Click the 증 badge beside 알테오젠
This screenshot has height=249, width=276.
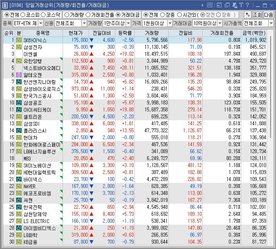pyautogui.click(x=19, y=75)
